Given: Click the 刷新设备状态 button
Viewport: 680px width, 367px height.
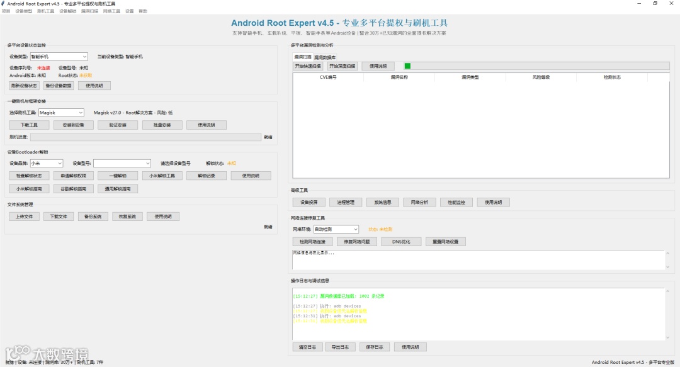Looking at the screenshot, I should point(25,86).
